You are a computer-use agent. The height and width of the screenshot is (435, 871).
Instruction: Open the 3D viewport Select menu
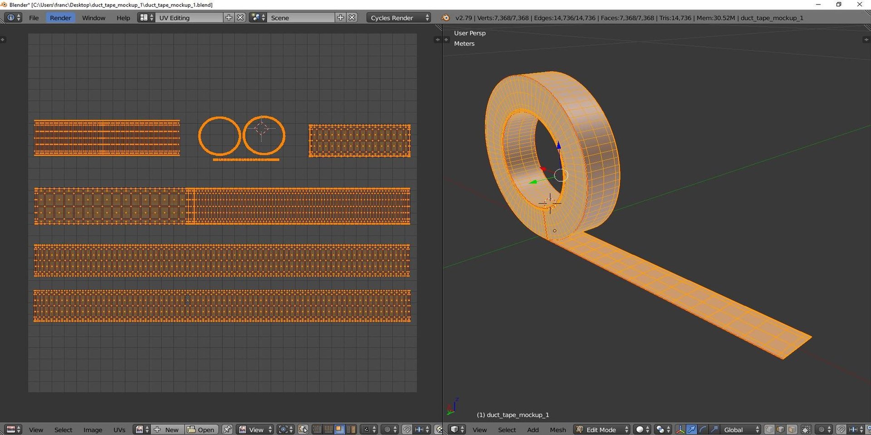pyautogui.click(x=507, y=430)
